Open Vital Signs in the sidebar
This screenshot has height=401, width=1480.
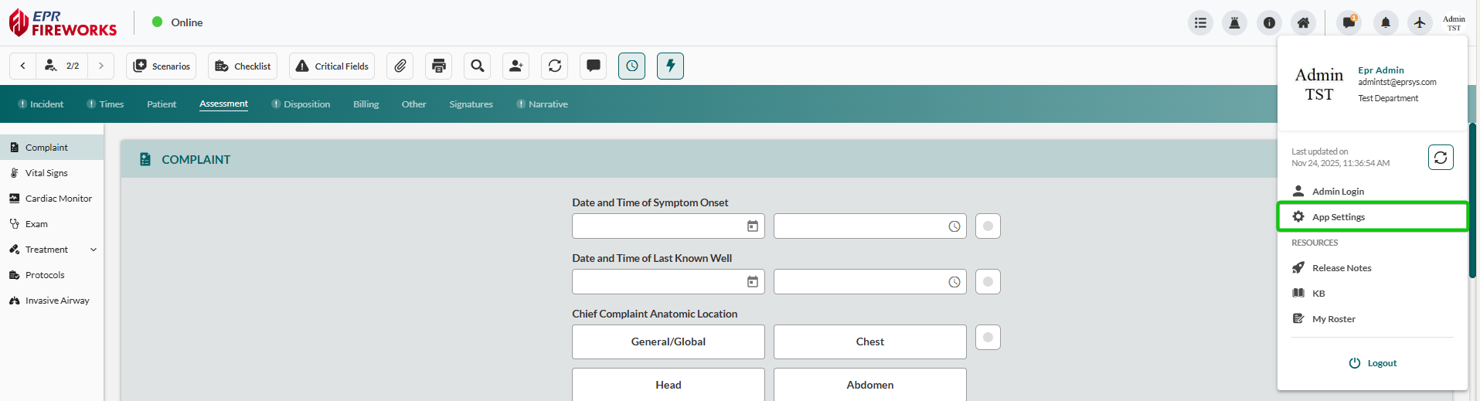(46, 173)
